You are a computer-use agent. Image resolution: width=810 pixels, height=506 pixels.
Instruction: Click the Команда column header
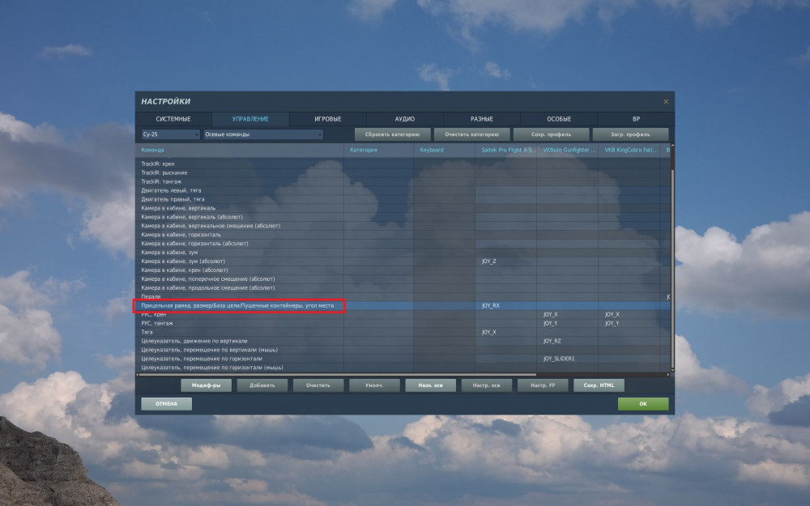tap(241, 151)
